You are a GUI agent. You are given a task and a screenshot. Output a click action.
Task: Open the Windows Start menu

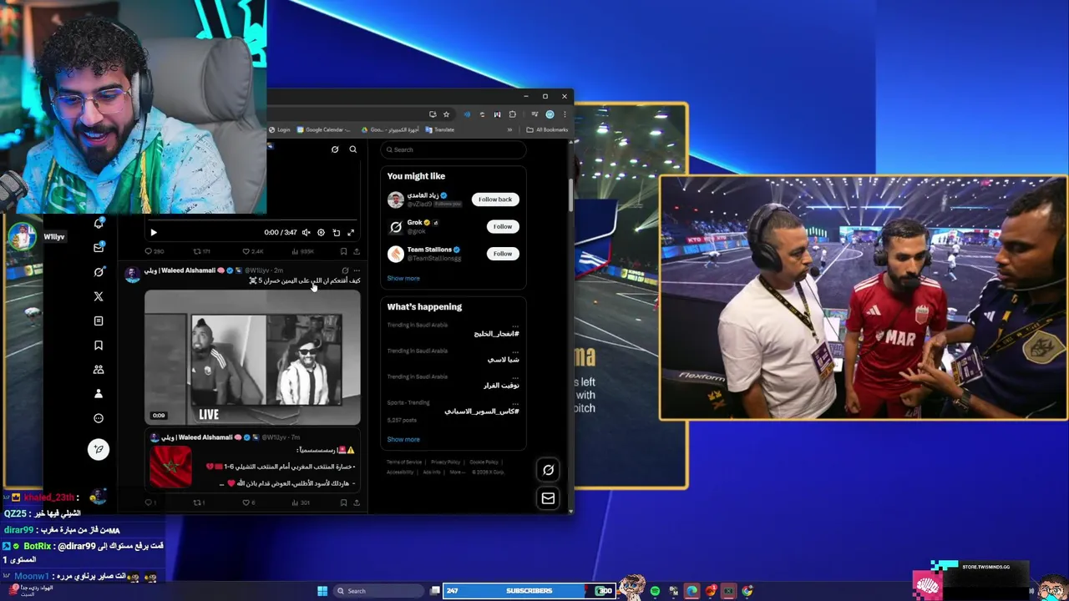(322, 591)
